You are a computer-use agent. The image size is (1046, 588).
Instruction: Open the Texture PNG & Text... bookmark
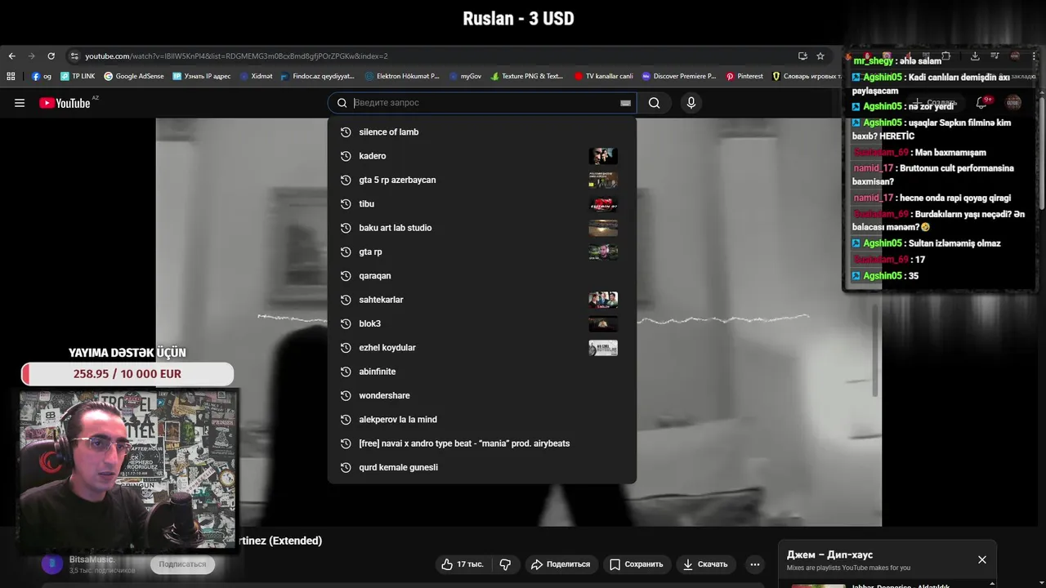coord(527,76)
